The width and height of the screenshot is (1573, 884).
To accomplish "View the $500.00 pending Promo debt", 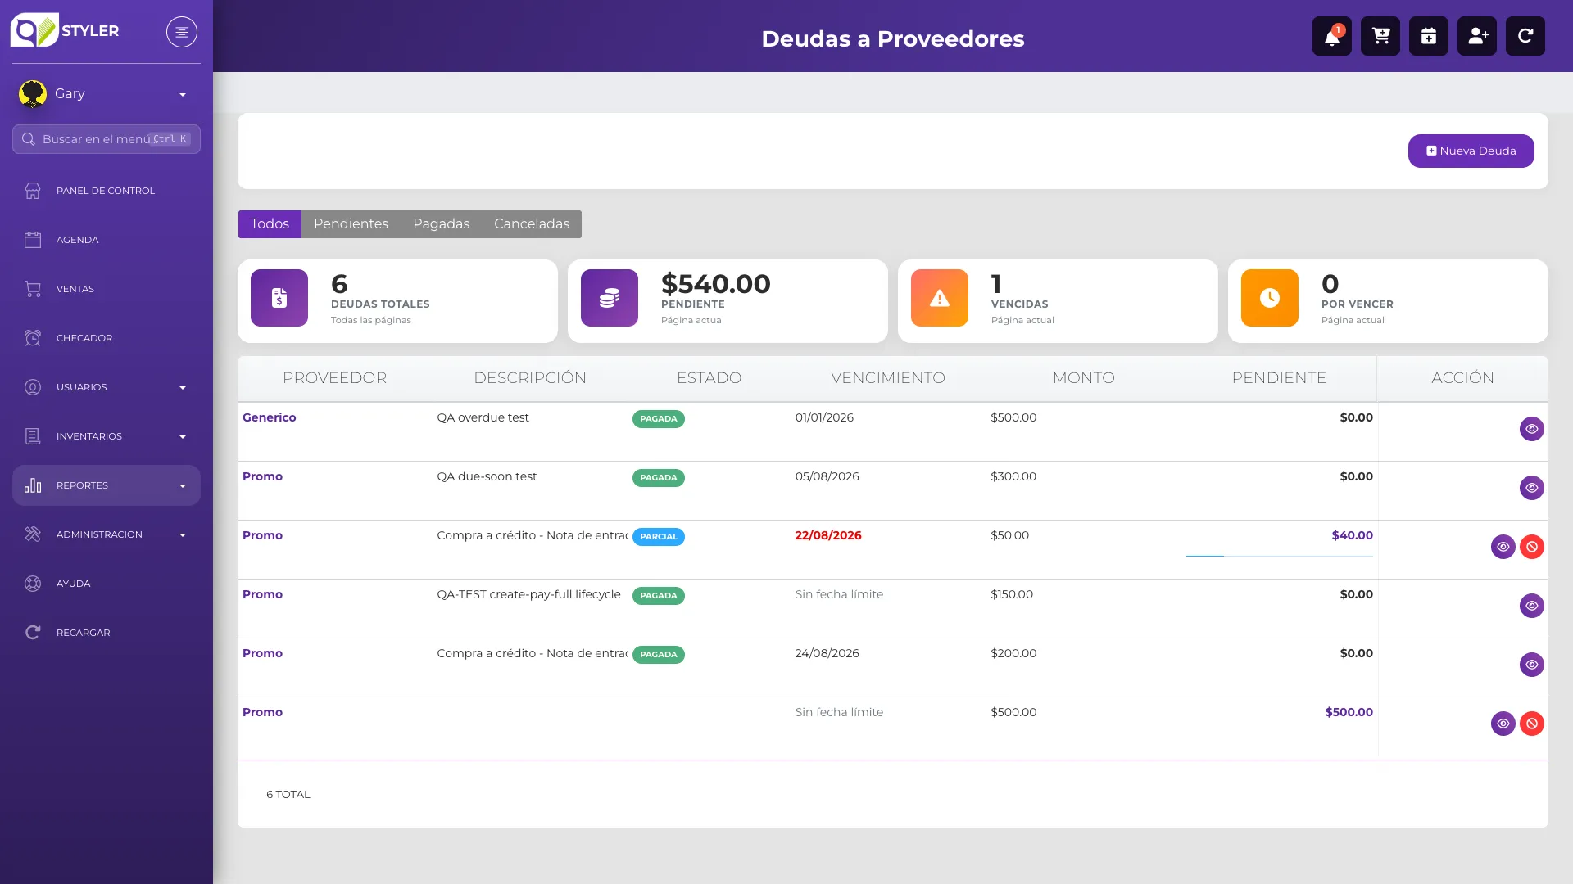I will pyautogui.click(x=1503, y=724).
